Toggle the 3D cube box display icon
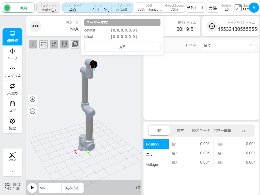 click(75, 44)
